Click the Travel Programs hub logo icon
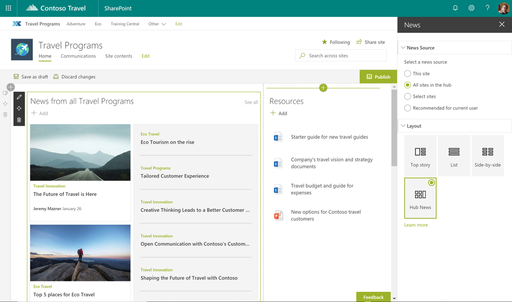 point(16,24)
